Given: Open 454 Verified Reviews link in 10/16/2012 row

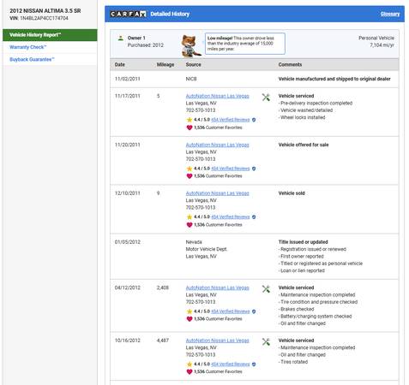Looking at the screenshot, I should tap(231, 364).
